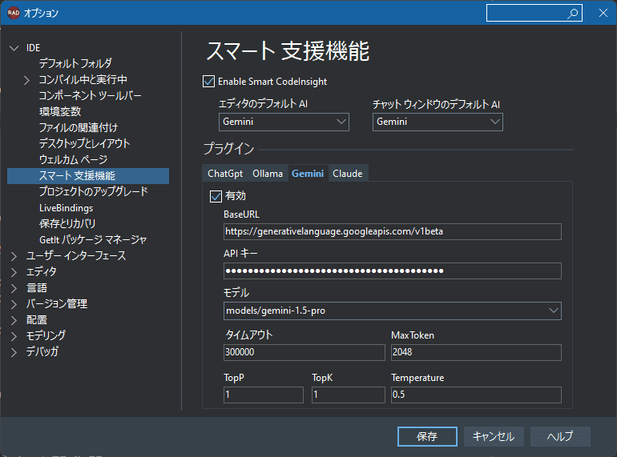Screen dimensions: 617x457
Task: Click the API キー password field
Action: pos(393,271)
